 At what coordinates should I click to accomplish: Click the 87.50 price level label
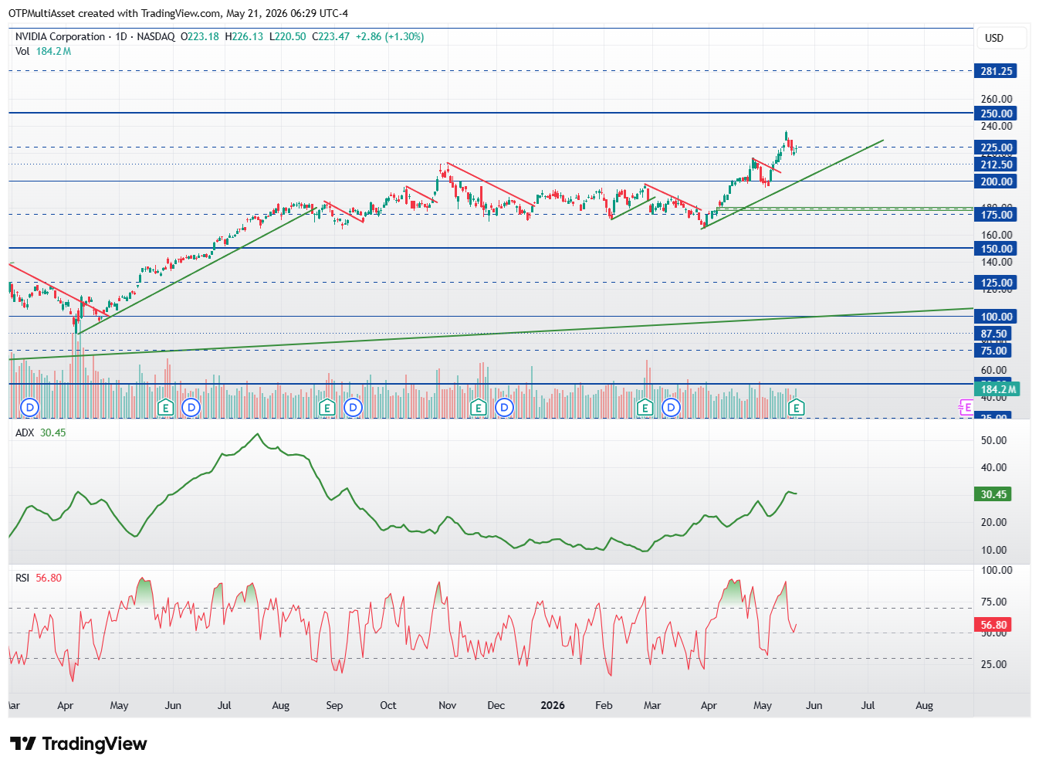pyautogui.click(x=993, y=334)
